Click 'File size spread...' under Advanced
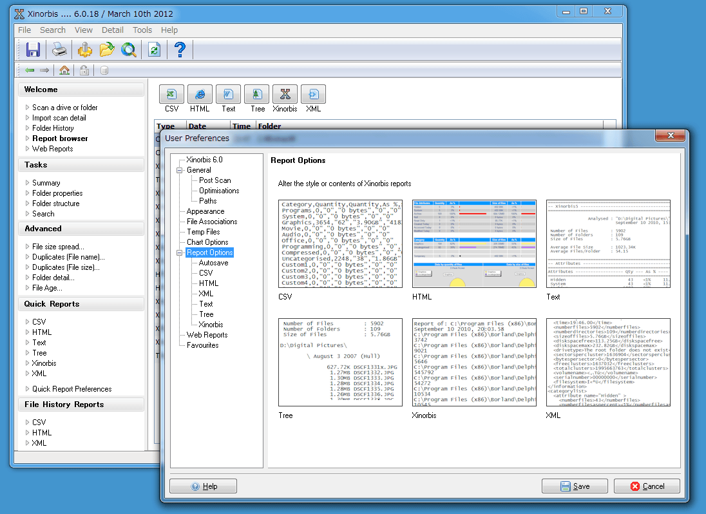 click(x=58, y=247)
